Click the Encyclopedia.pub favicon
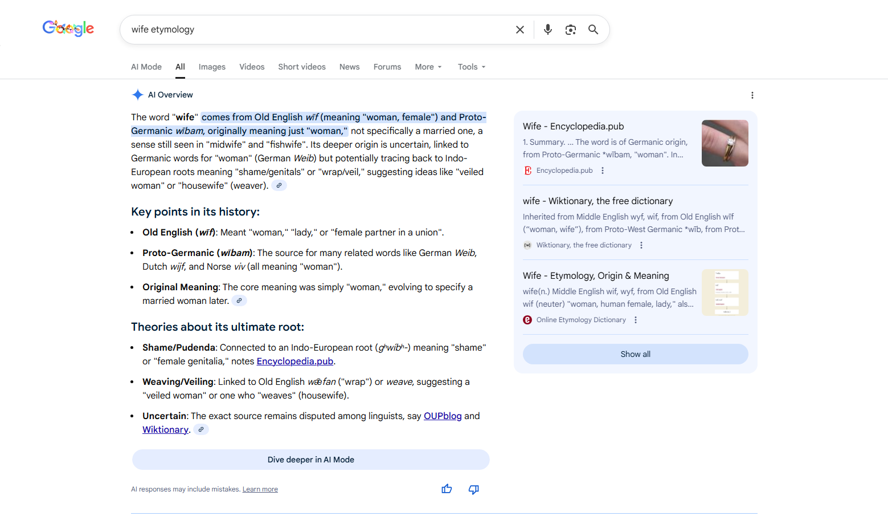Viewport: 888px width, 524px height. [x=527, y=170]
